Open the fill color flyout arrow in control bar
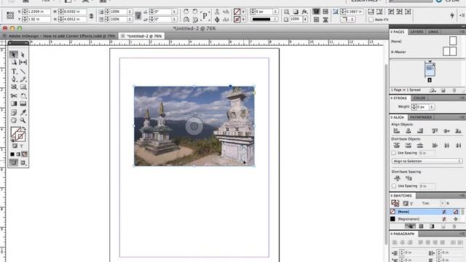The width and height of the screenshot is (466, 262). click(243, 12)
